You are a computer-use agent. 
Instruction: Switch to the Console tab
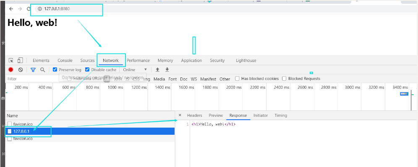[x=65, y=60]
